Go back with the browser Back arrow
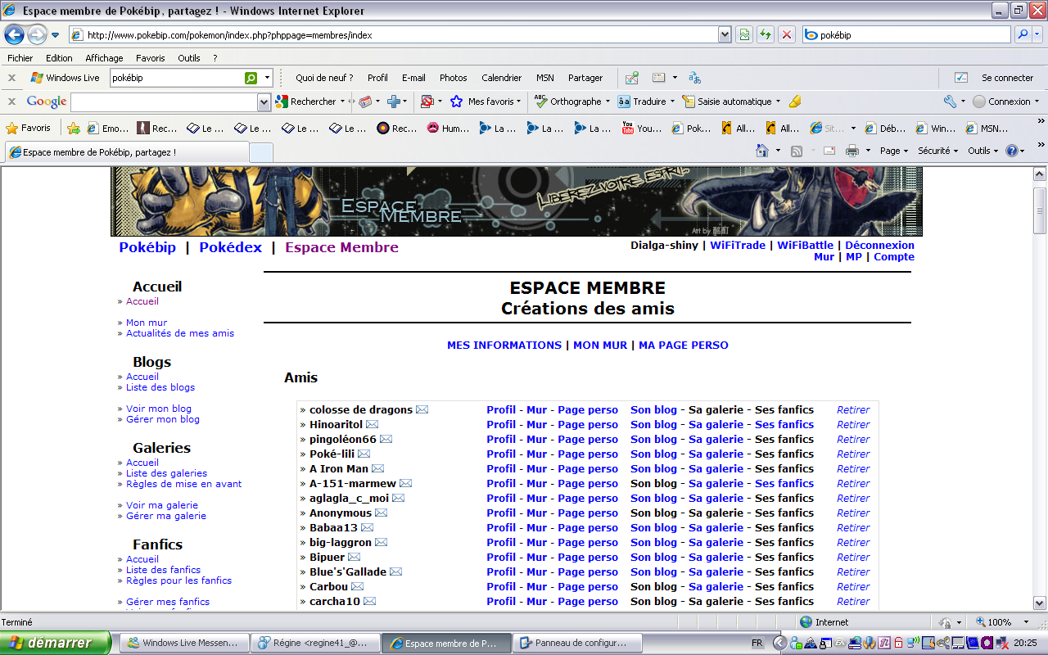The height and width of the screenshot is (655, 1048). tap(14, 34)
